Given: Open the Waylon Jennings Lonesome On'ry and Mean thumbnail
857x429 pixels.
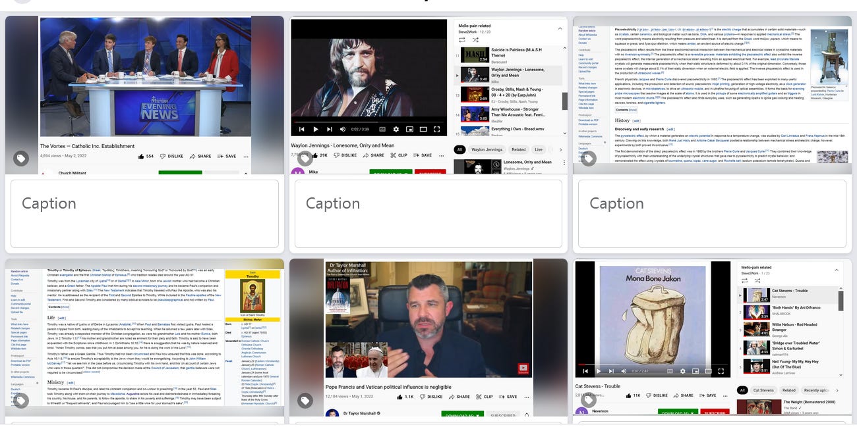Looking at the screenshot, I should 428,95.
